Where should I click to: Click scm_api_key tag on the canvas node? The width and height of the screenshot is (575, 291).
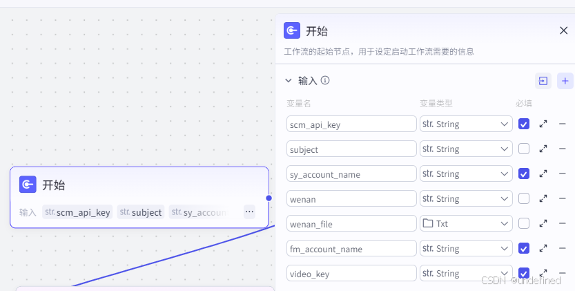click(77, 212)
